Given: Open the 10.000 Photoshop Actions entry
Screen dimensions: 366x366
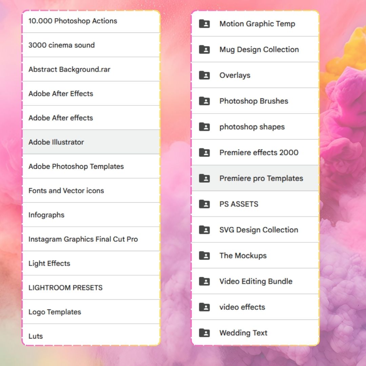Looking at the screenshot, I should [73, 21].
